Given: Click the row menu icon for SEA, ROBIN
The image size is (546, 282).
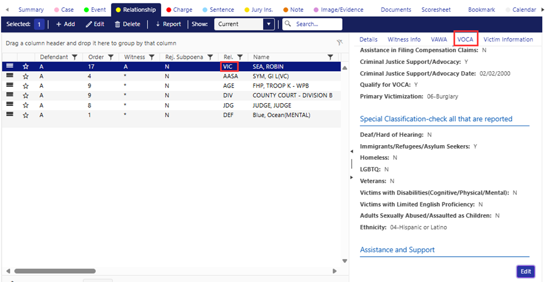Looking at the screenshot, I should [x=10, y=66].
